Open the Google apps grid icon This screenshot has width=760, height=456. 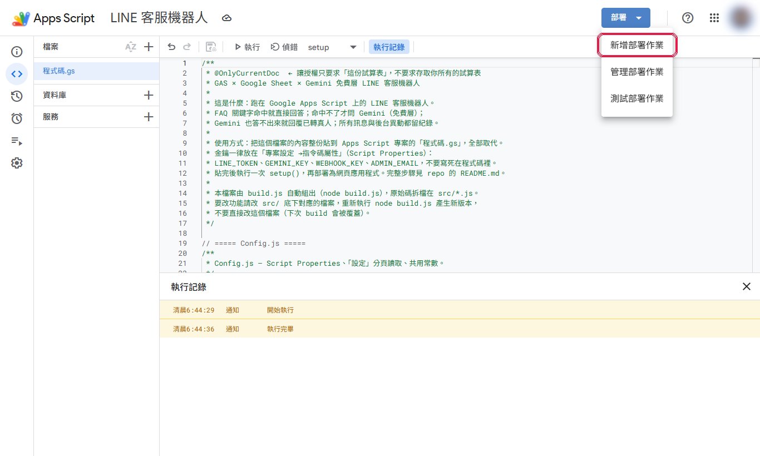(714, 18)
